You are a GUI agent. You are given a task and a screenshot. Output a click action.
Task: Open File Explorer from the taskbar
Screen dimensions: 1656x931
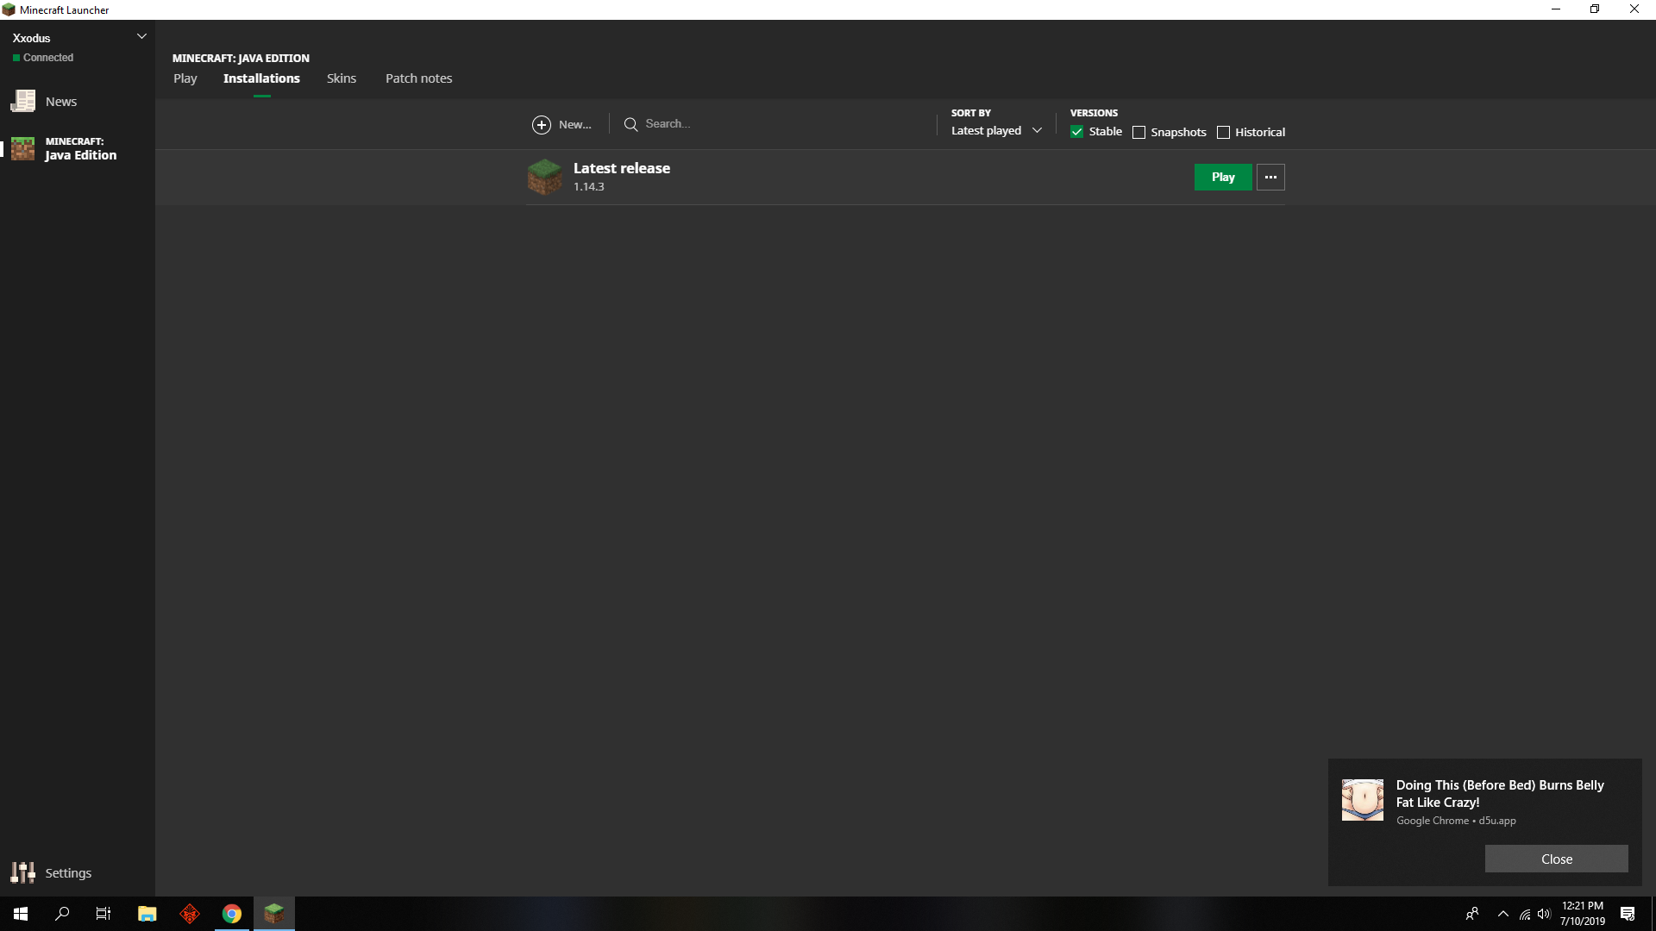click(x=147, y=914)
